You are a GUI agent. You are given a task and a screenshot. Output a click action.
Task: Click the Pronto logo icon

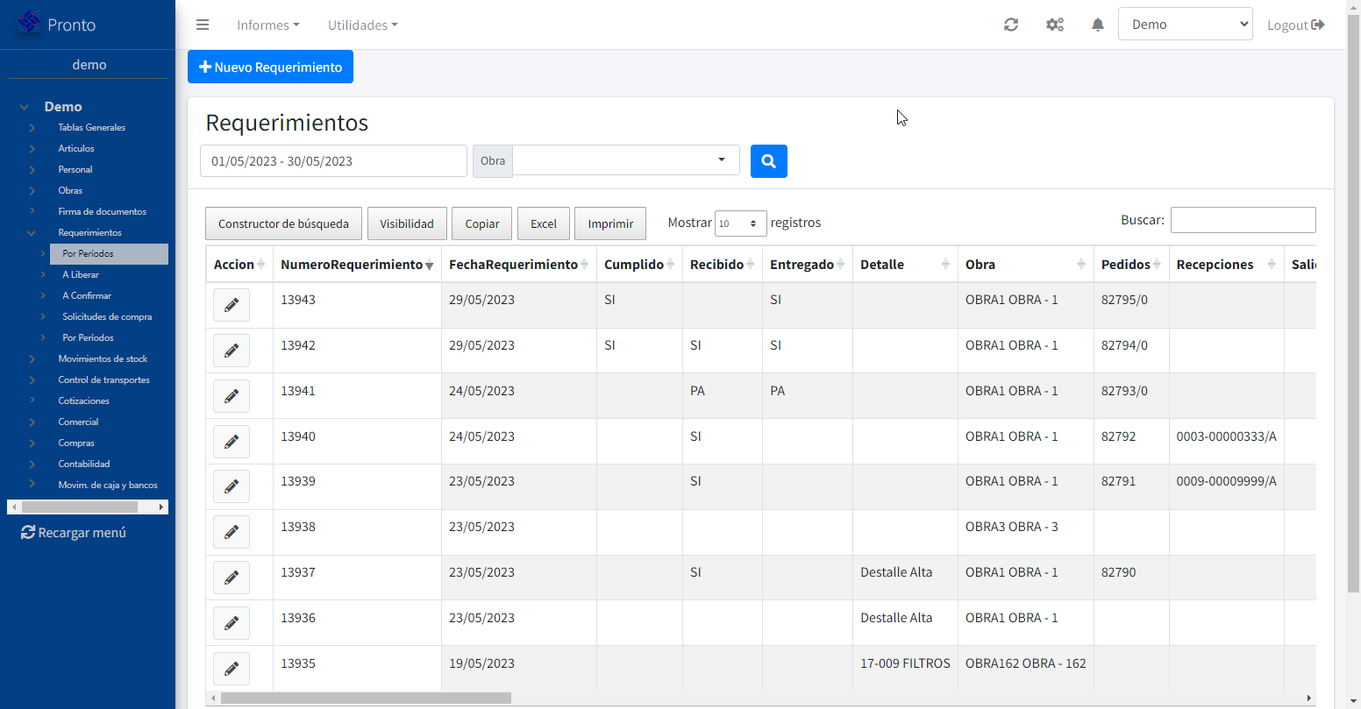tap(29, 24)
